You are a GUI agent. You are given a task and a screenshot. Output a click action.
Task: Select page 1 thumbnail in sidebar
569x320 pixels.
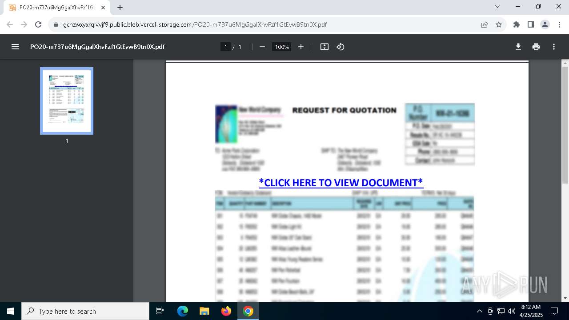click(67, 101)
